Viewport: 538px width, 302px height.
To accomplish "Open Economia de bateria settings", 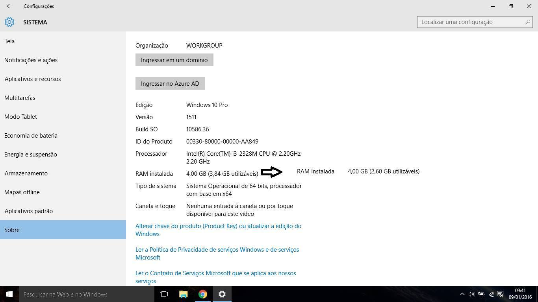I will coord(63,135).
